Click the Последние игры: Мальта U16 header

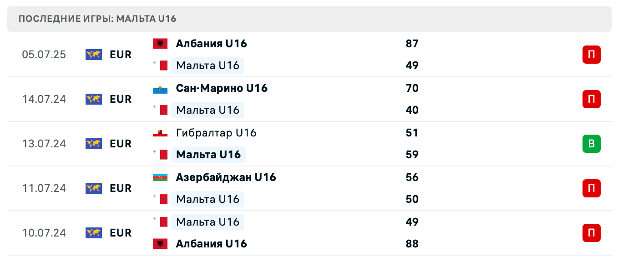coord(97,19)
